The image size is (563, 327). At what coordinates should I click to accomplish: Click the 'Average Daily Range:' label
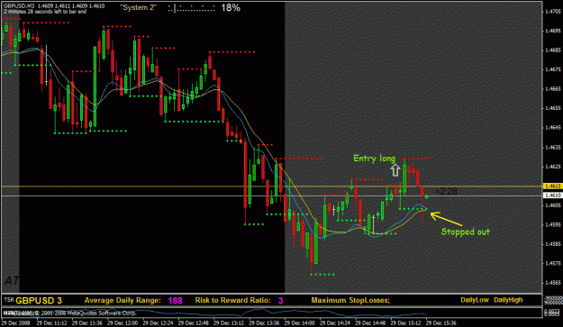click(x=123, y=301)
